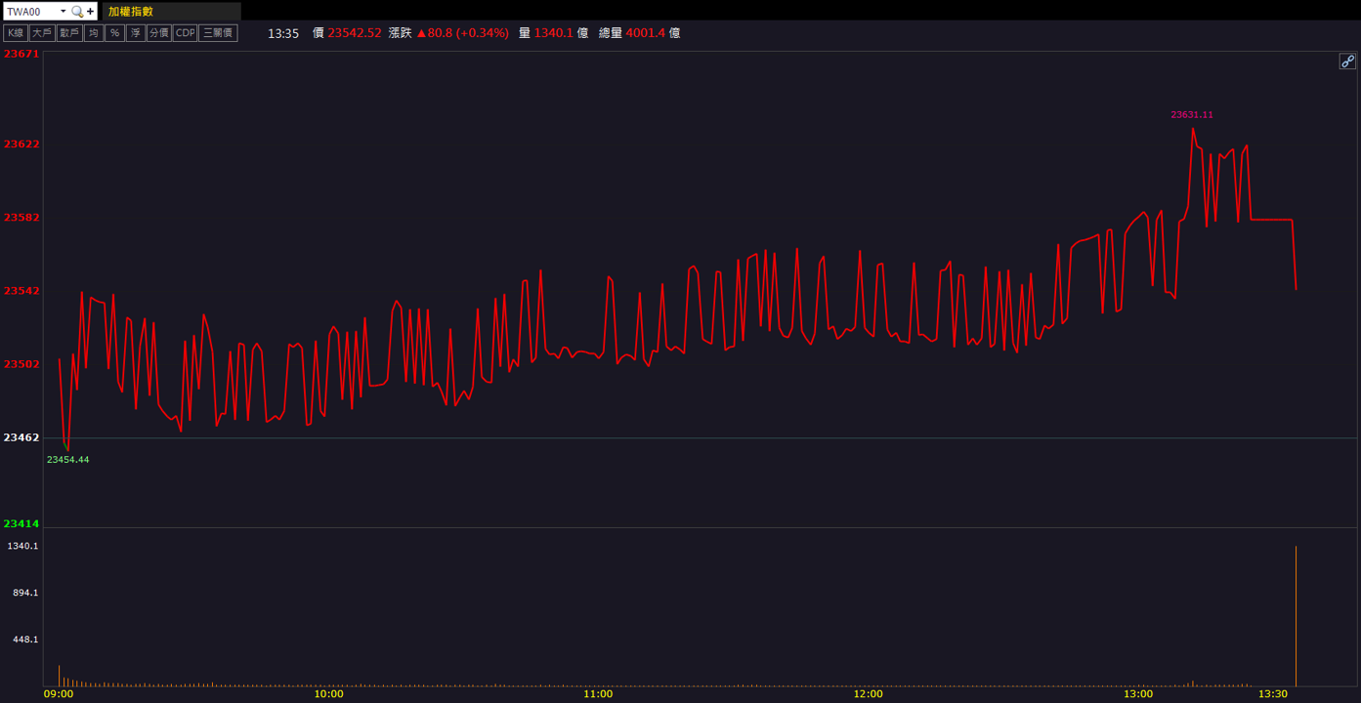Open the 分價 price distribution view
Image resolution: width=1361 pixels, height=703 pixels.
159,33
